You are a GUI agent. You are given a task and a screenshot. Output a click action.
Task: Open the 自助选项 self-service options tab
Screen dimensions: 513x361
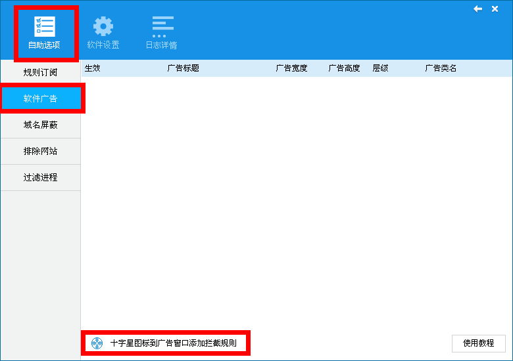tap(45, 33)
